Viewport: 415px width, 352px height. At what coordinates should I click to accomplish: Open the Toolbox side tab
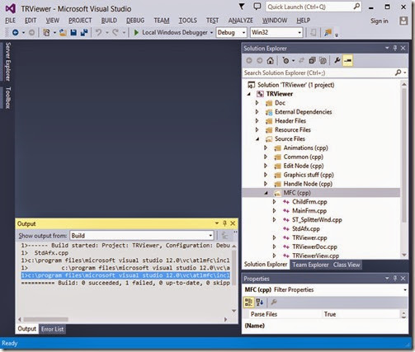[8, 98]
